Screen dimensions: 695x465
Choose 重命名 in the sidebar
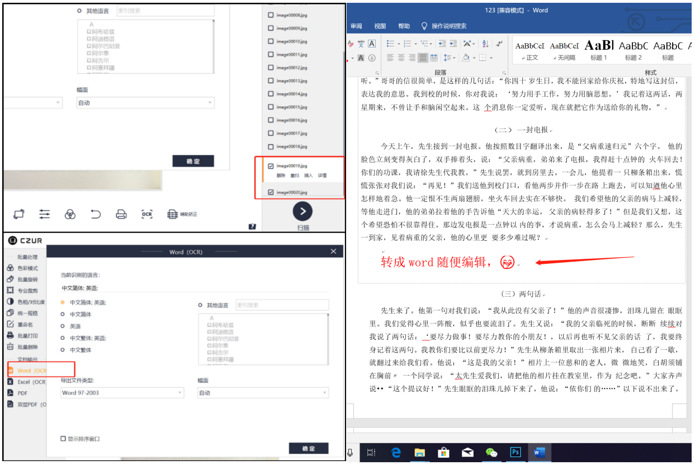20,324
